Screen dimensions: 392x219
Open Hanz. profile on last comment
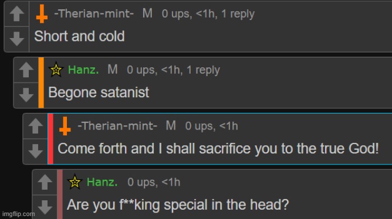(102, 182)
